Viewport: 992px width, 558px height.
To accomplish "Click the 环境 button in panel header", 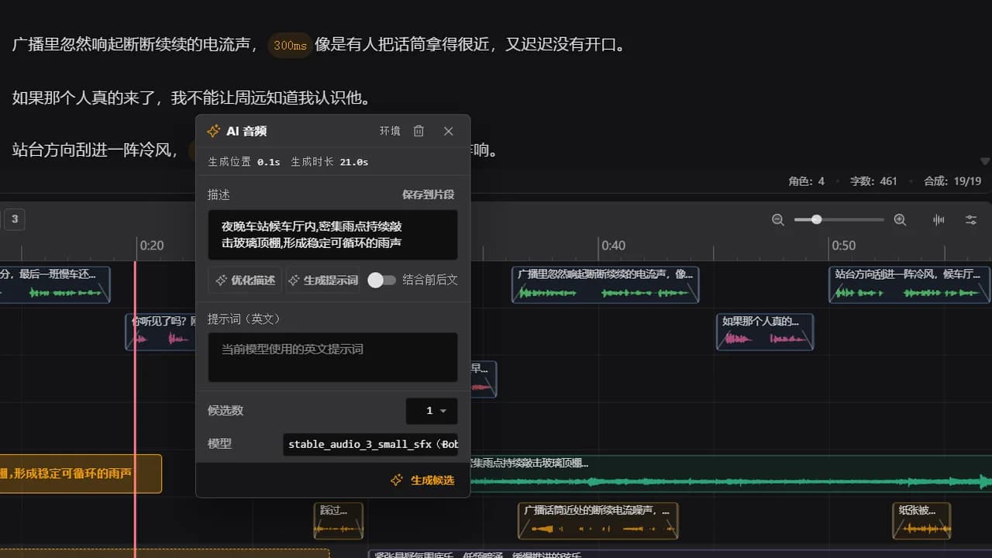I will (390, 131).
